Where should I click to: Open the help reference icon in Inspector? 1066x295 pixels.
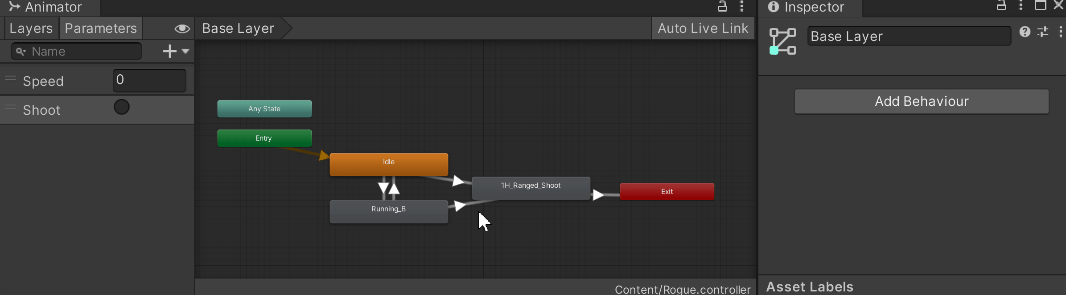click(1025, 32)
